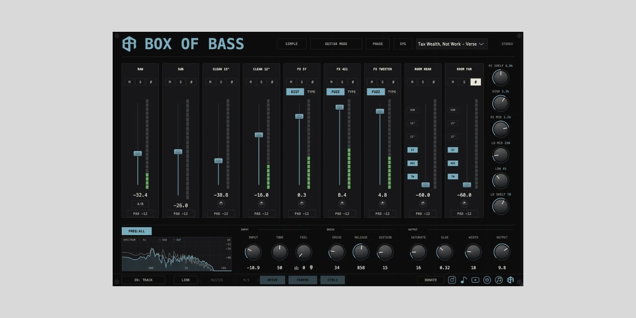This screenshot has height=318, width=636.
Task: Click the Box of Bass logo icon in header
Action: click(129, 44)
